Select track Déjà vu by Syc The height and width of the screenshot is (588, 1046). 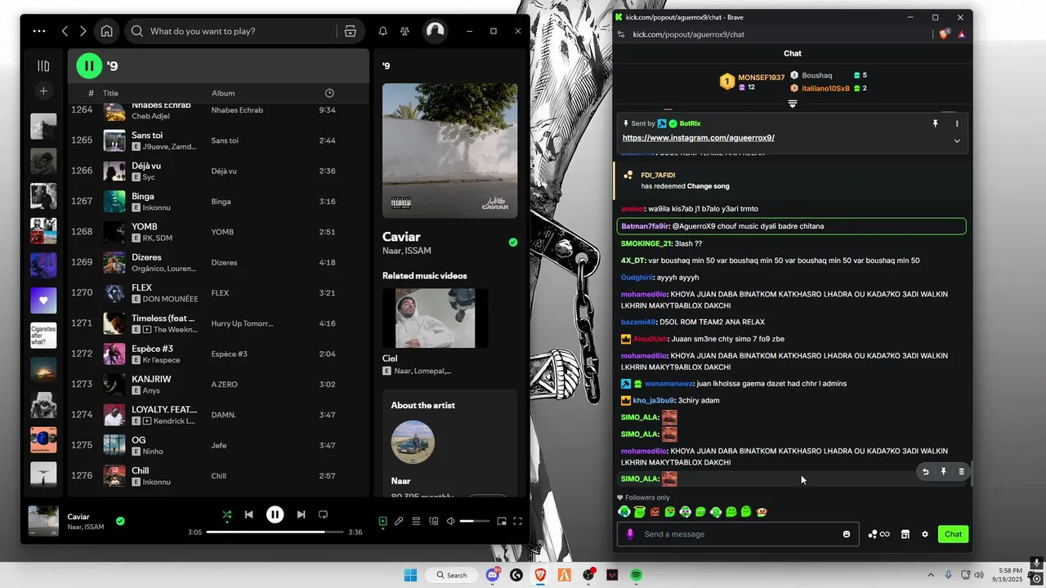click(x=218, y=171)
